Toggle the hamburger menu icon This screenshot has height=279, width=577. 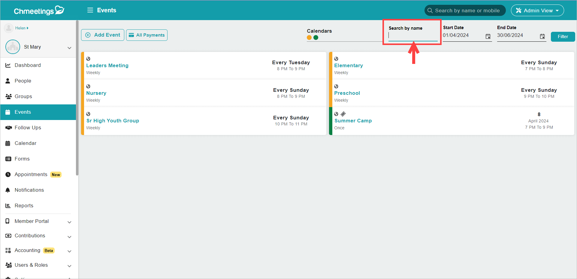90,10
